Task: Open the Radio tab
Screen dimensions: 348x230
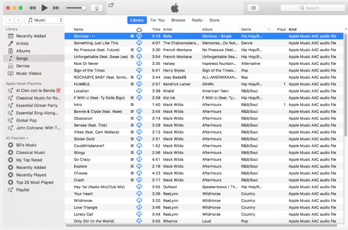Action: [x=198, y=20]
